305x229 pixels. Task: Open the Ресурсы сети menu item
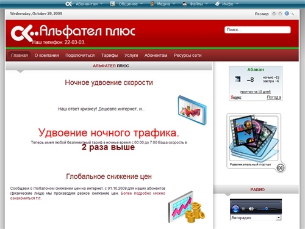pos(187,56)
